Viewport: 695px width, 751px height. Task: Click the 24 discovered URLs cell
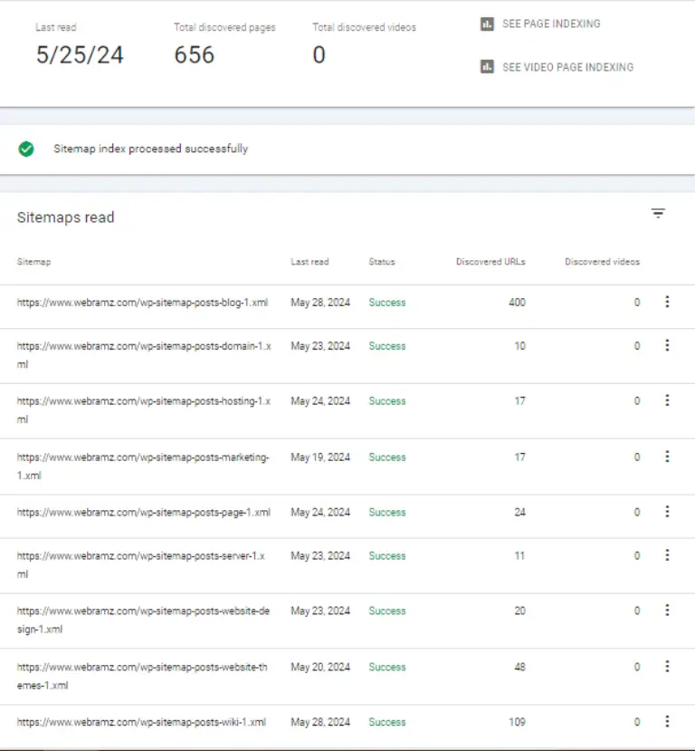[x=520, y=512]
